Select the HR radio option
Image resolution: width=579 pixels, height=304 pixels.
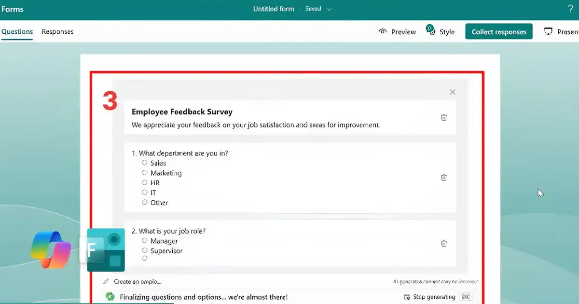[145, 182]
